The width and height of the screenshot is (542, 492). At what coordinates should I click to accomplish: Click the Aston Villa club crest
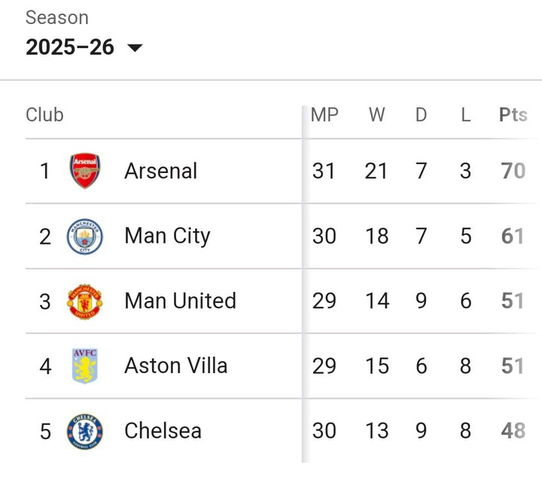[x=84, y=366]
